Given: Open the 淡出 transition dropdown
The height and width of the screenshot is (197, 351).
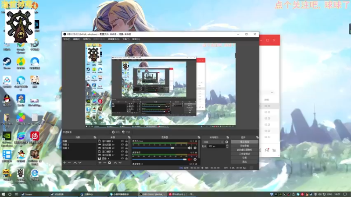Looking at the screenshot, I should [x=213, y=142].
